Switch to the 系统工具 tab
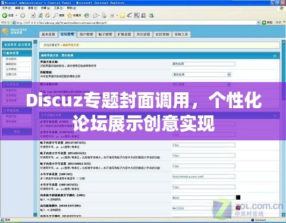This screenshot has width=286, height=223. click(181, 34)
